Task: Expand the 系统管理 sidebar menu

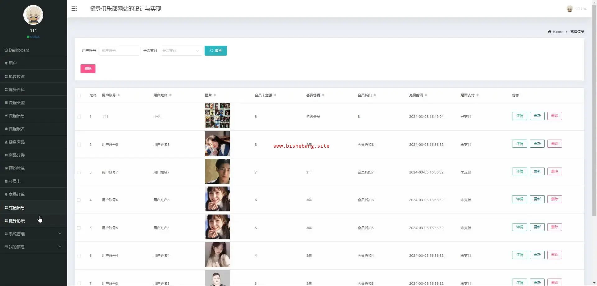Action: [x=33, y=234]
